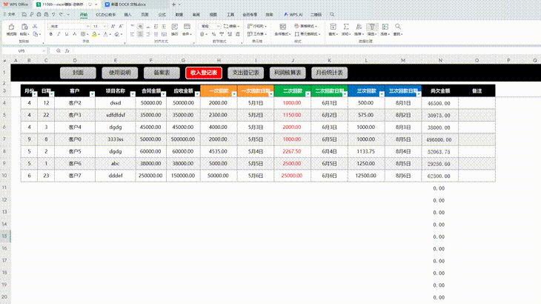Click the Wrap Text icon
This screenshot has width=541, height=304.
[175, 27]
